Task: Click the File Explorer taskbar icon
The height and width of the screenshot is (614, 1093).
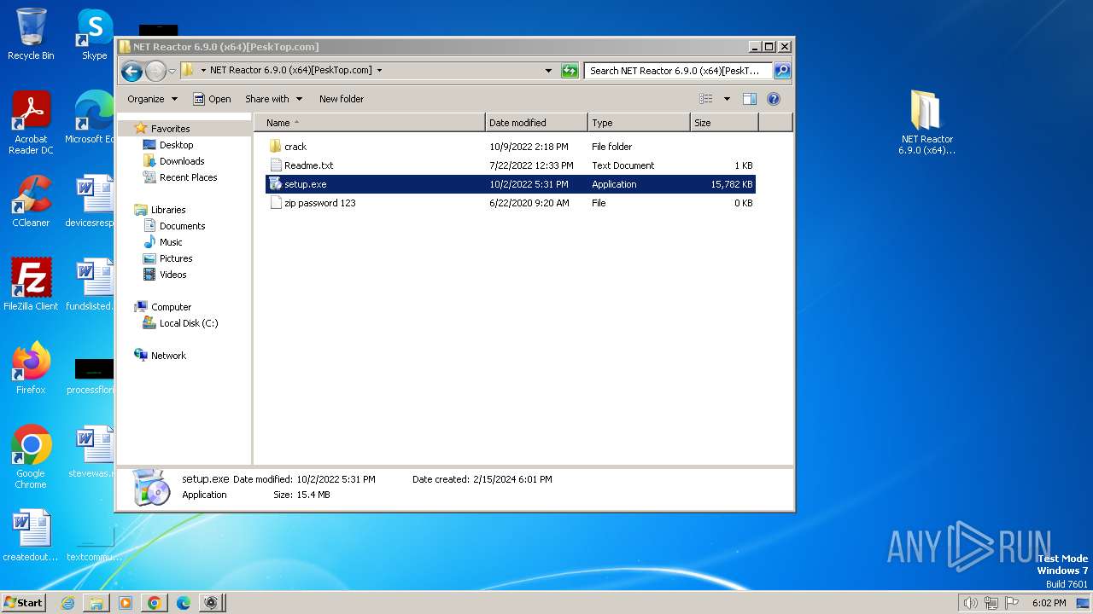Action: pyautogui.click(x=96, y=603)
